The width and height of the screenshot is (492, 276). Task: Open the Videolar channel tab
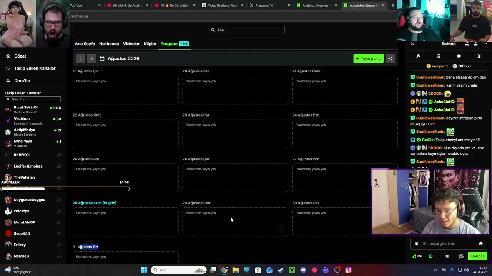[131, 44]
